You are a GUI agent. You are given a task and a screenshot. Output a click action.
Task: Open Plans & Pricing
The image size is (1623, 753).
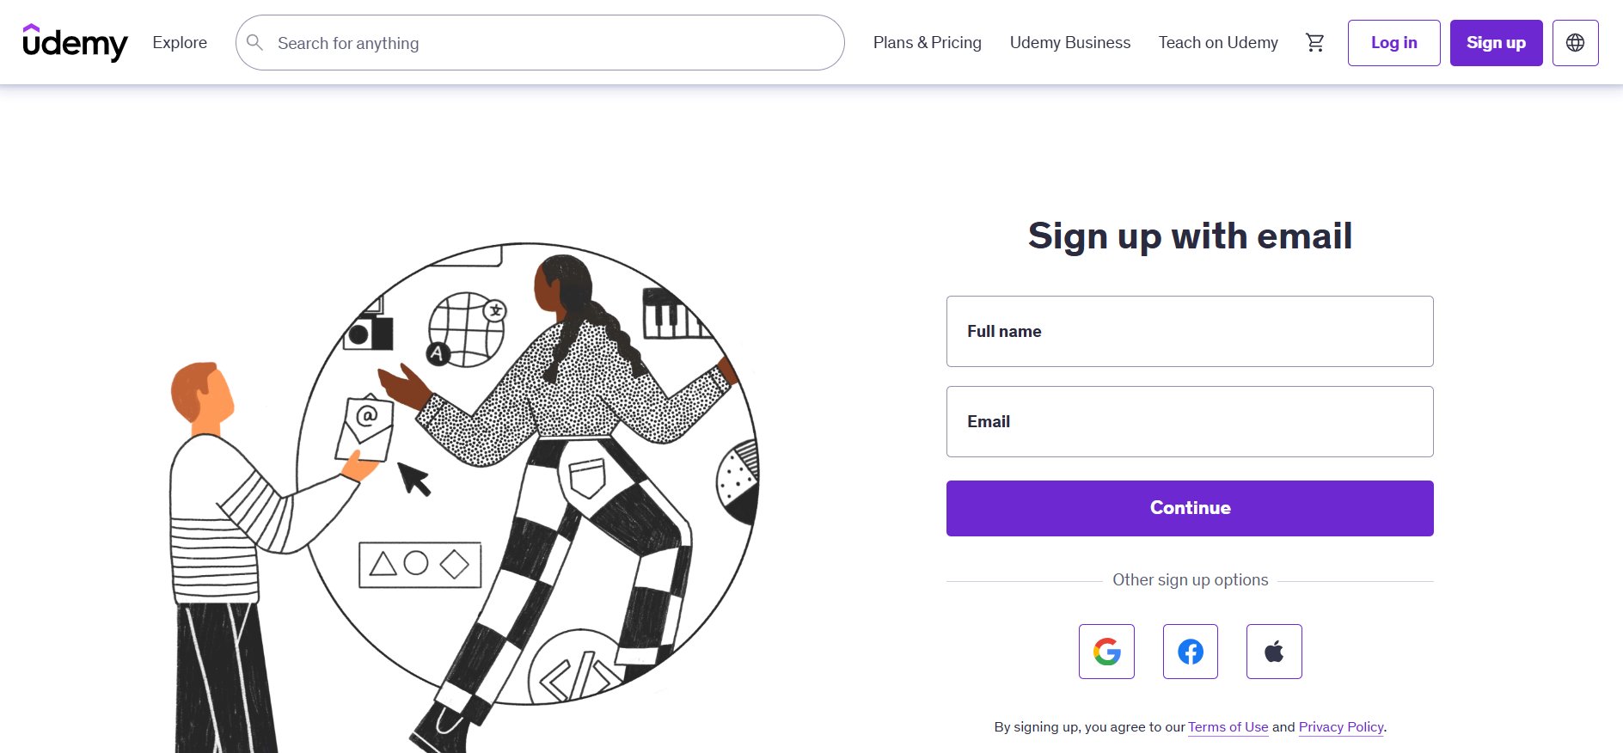tap(927, 42)
